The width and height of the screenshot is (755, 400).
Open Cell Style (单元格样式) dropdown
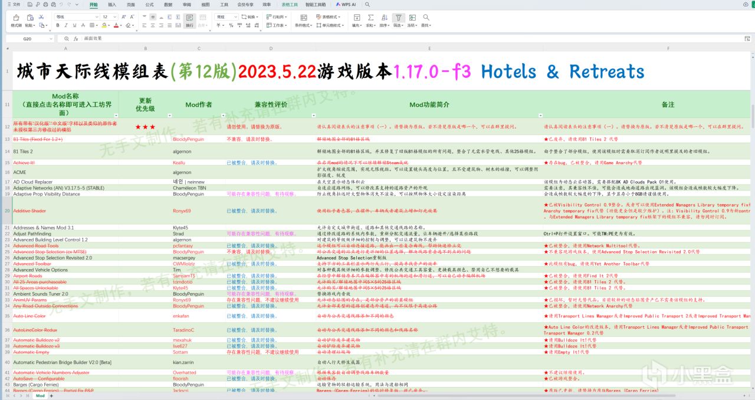(331, 25)
